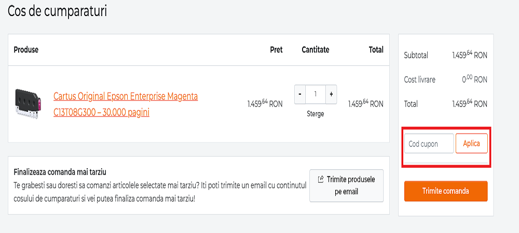The image size is (519, 233).
Task: Increase quantity with the plus button
Action: (x=331, y=94)
